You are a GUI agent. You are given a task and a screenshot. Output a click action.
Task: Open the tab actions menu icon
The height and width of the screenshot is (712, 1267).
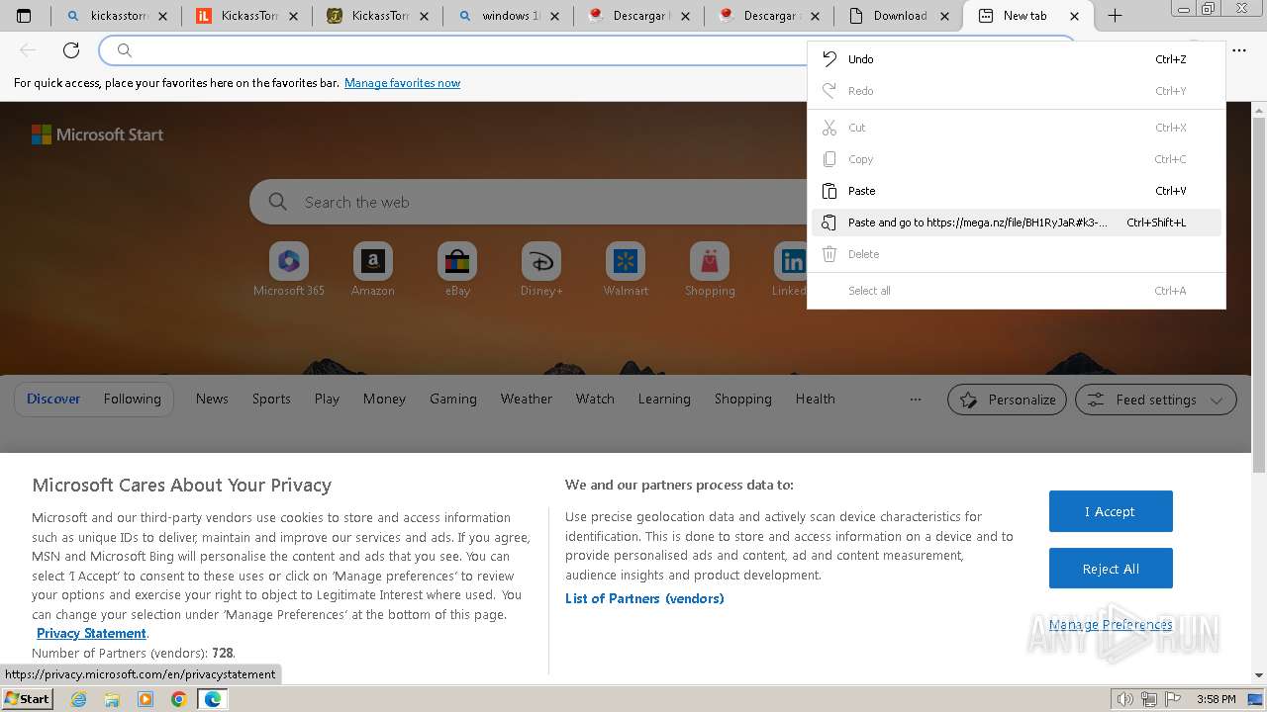pyautogui.click(x=24, y=16)
